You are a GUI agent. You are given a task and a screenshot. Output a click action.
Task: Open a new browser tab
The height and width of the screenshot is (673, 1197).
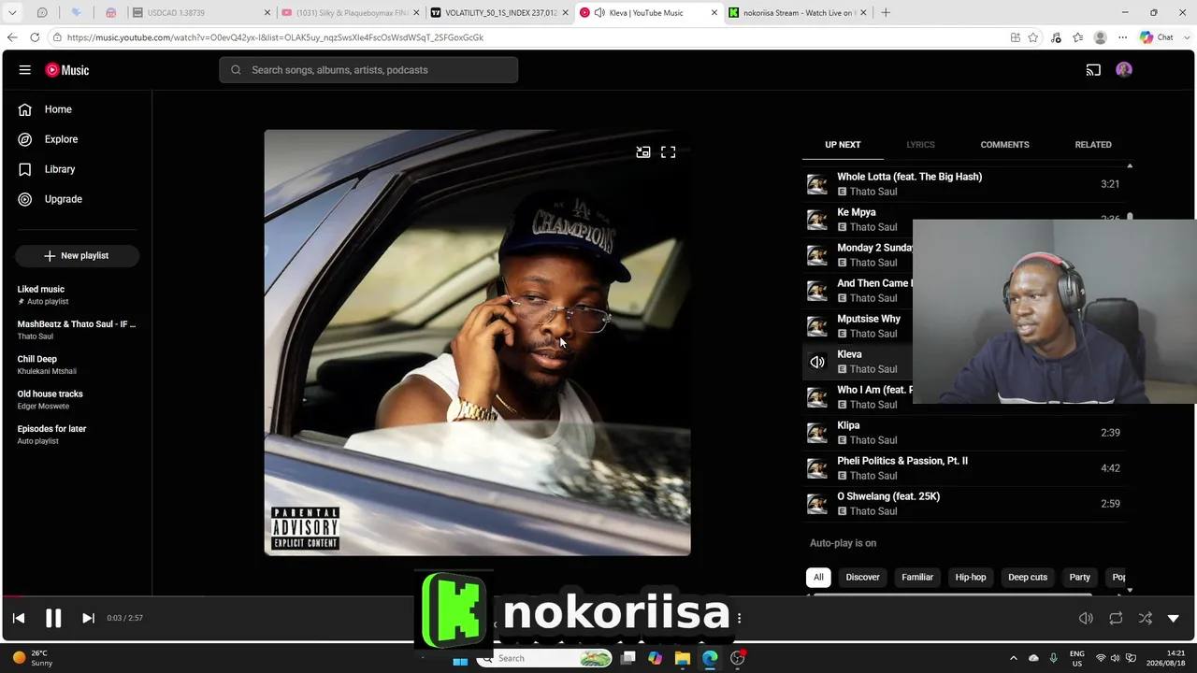[x=886, y=13]
